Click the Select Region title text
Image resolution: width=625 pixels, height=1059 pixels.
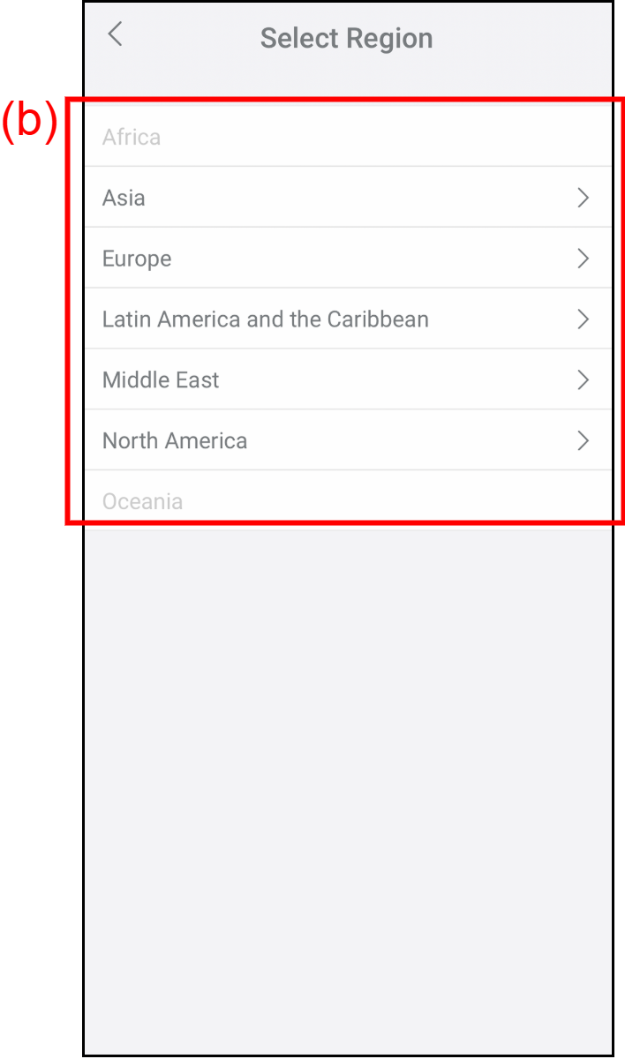pos(346,39)
